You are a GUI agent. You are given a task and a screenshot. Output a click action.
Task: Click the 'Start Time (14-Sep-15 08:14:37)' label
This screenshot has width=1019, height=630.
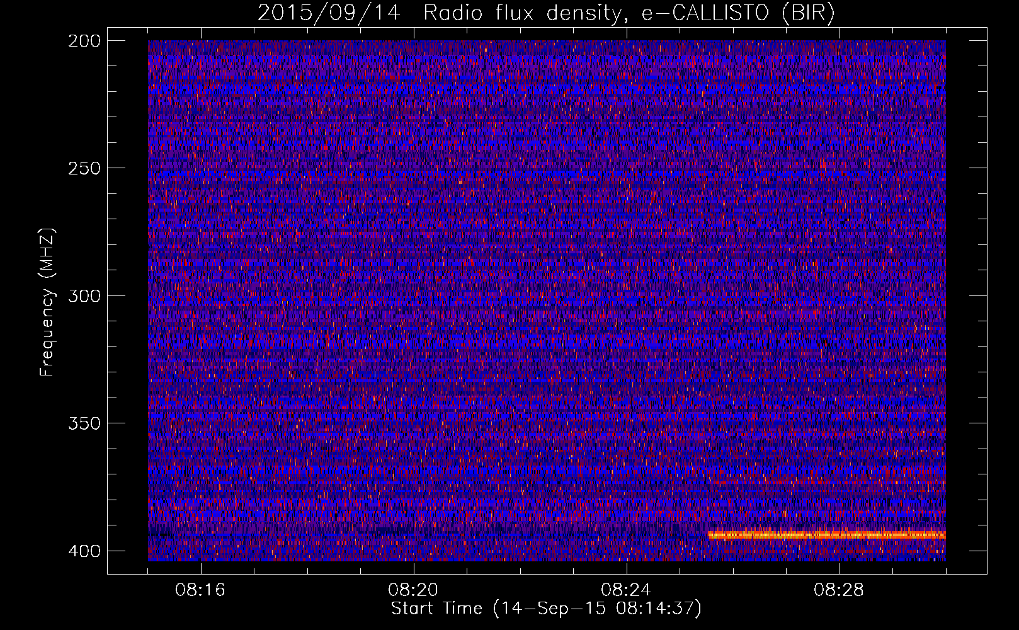(546, 609)
